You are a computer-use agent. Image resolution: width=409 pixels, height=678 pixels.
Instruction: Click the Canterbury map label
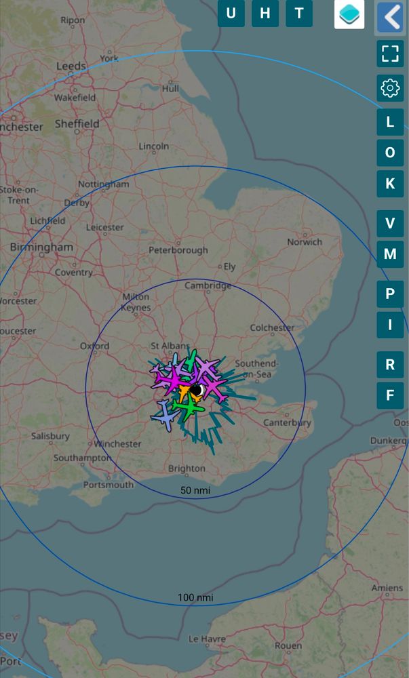(287, 422)
